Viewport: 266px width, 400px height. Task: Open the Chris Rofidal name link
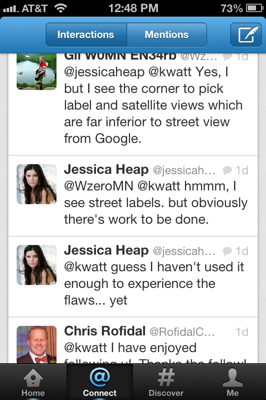click(x=105, y=331)
